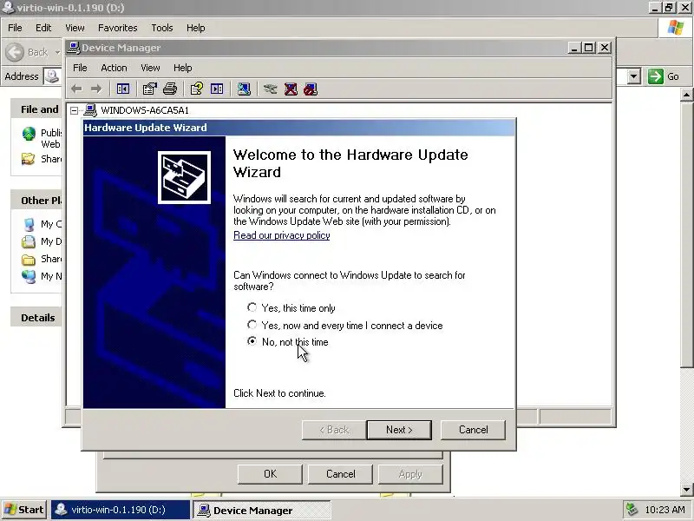
Task: Switch to virtio-win-0.1.190 (D:) taskbar item
Action: coord(121,510)
